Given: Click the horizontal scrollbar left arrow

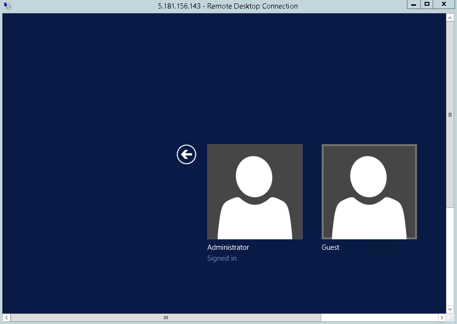Looking at the screenshot, I should [x=6, y=317].
